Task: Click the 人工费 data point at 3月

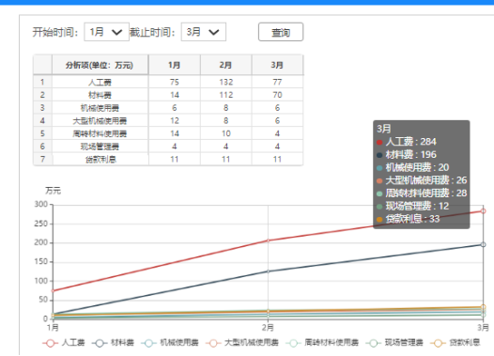Action: (483, 211)
